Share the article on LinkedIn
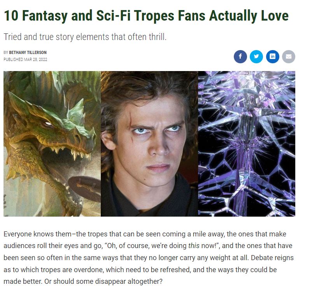This screenshot has height=290, width=312. coord(272,57)
